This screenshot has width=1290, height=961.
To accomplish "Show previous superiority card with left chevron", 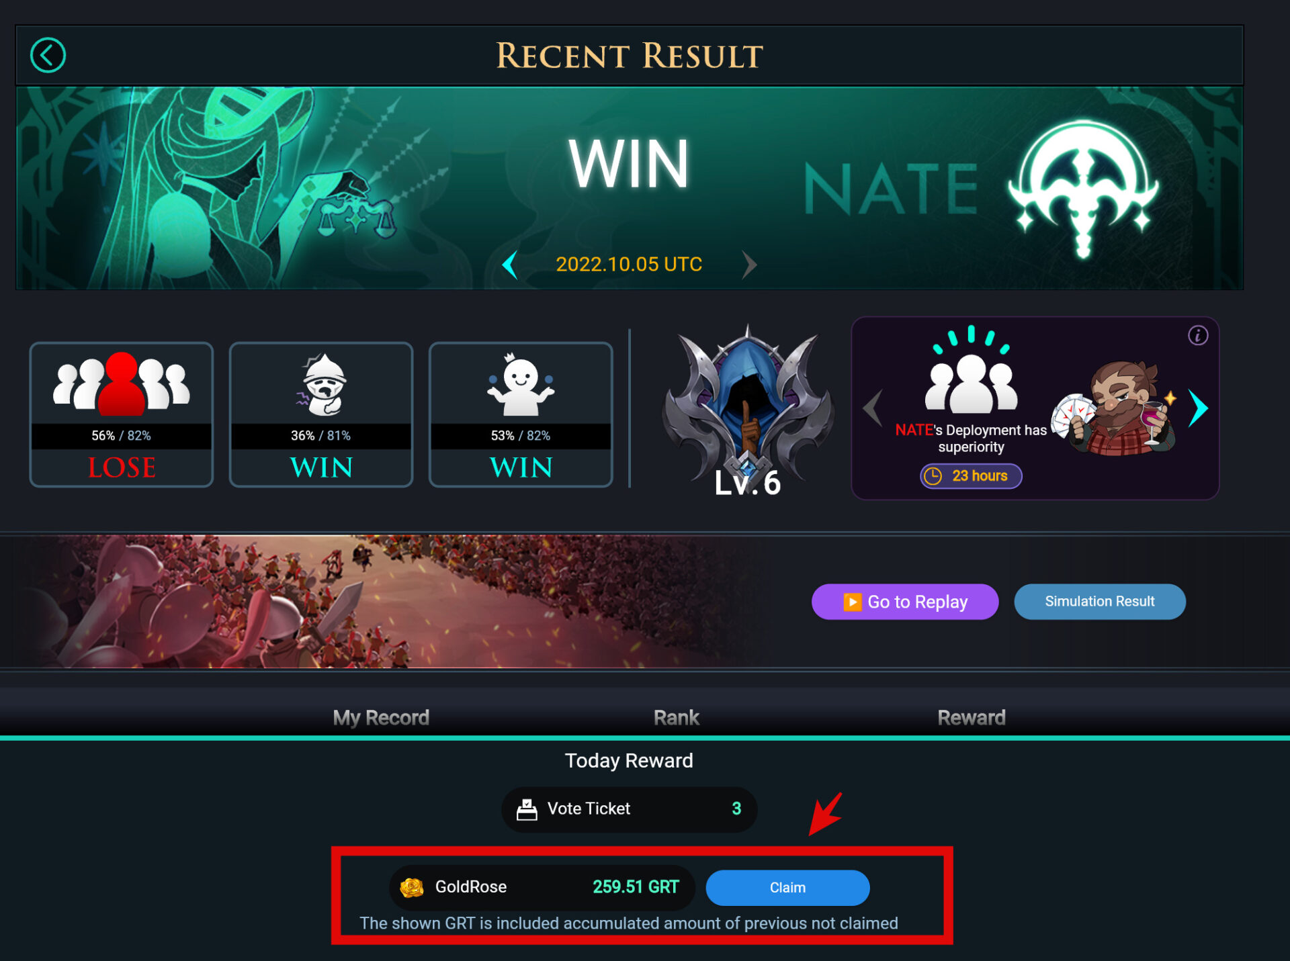I will pos(873,408).
